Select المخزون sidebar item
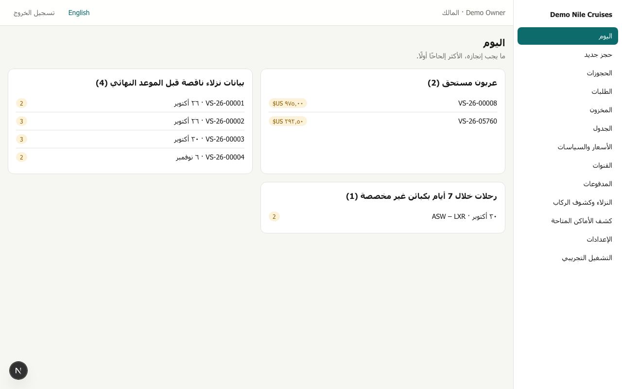The height and width of the screenshot is (389, 622). click(x=568, y=110)
